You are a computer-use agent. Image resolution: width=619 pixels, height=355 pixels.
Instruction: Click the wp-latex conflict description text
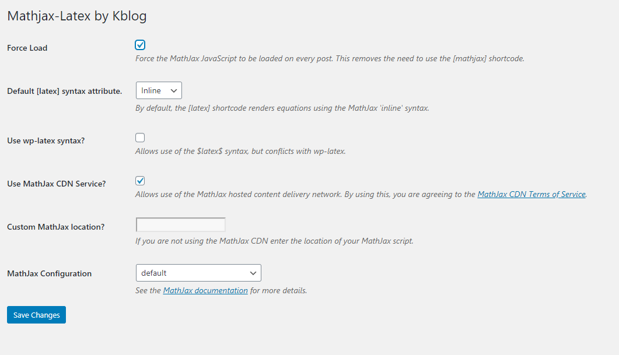pos(240,151)
